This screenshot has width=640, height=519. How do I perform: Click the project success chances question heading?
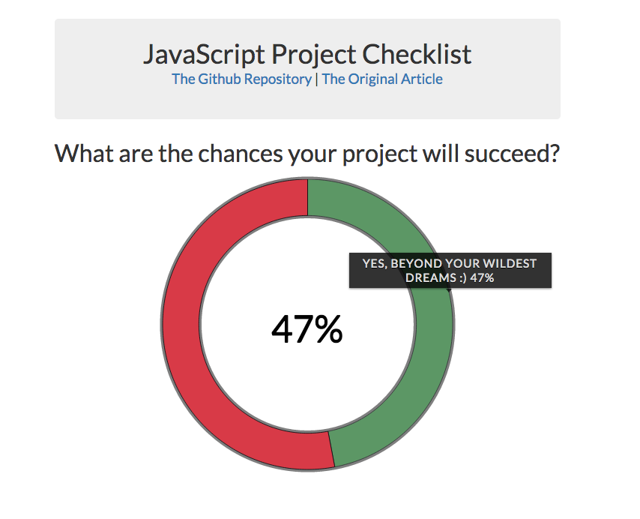pyautogui.click(x=307, y=154)
